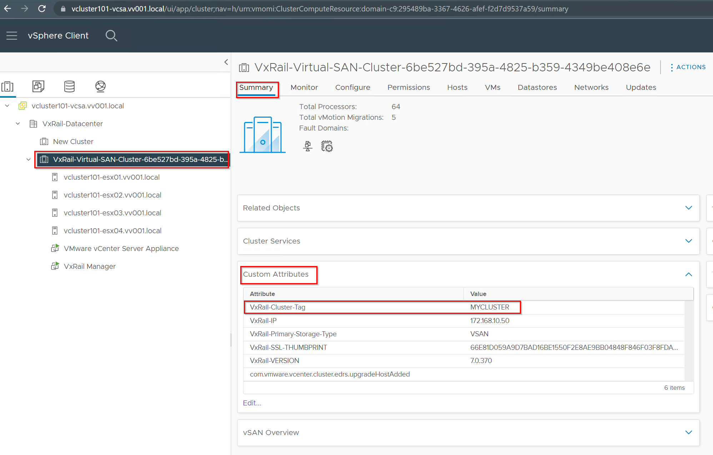
Task: Open the hamburger navigation menu
Action: click(x=12, y=36)
